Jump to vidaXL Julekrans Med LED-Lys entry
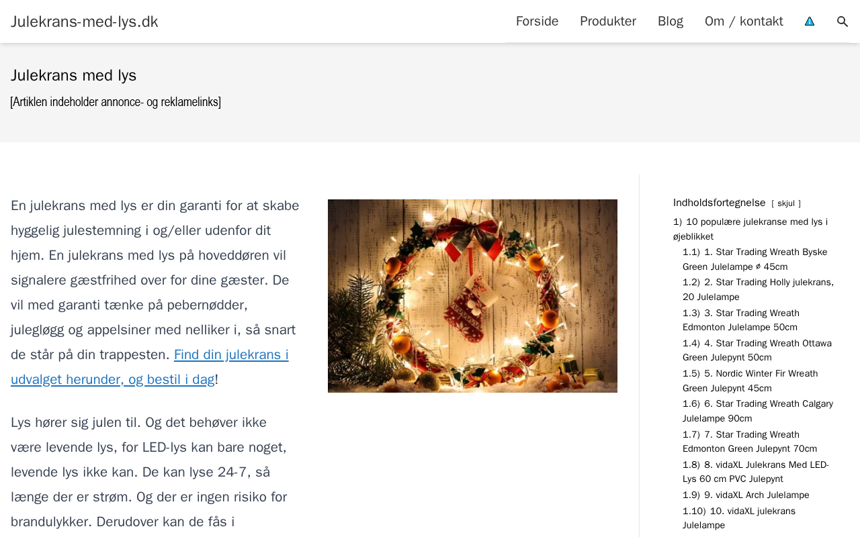Image resolution: width=860 pixels, height=537 pixels. click(756, 472)
